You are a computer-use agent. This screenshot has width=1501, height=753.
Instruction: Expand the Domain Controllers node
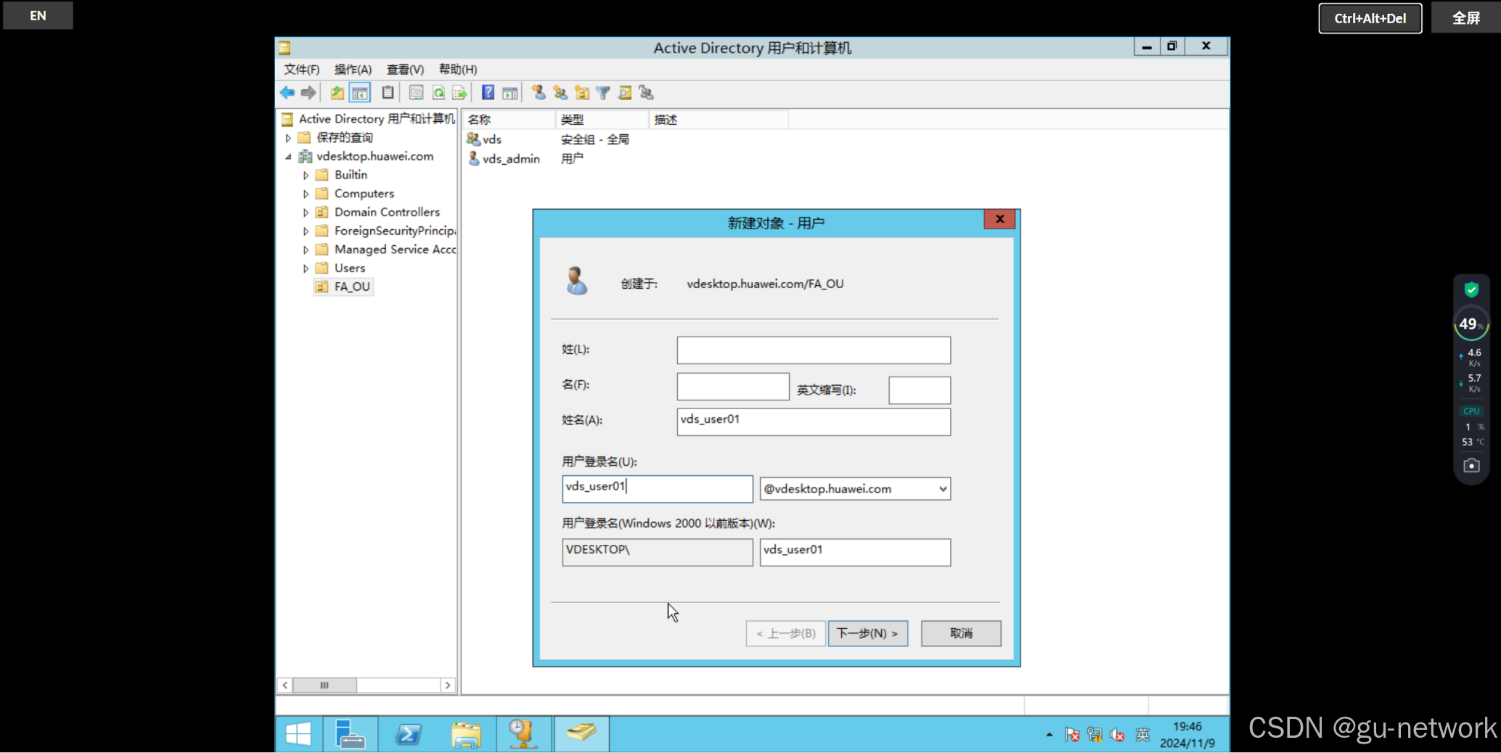click(x=306, y=213)
